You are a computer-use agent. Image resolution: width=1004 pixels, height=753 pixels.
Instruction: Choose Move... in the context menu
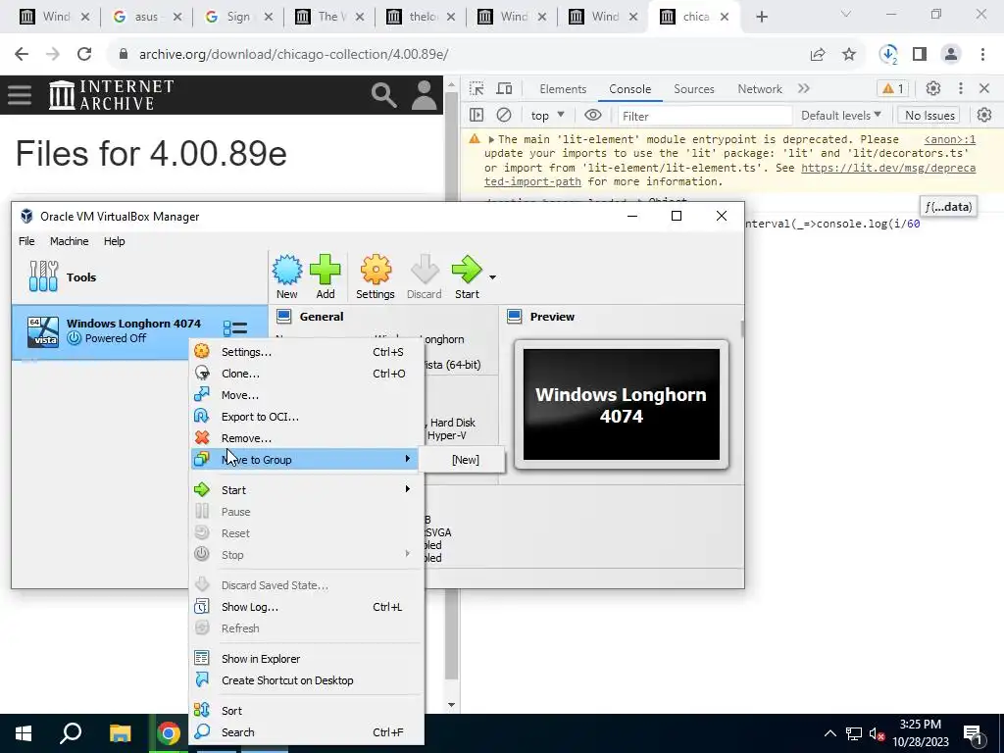[x=307, y=395]
